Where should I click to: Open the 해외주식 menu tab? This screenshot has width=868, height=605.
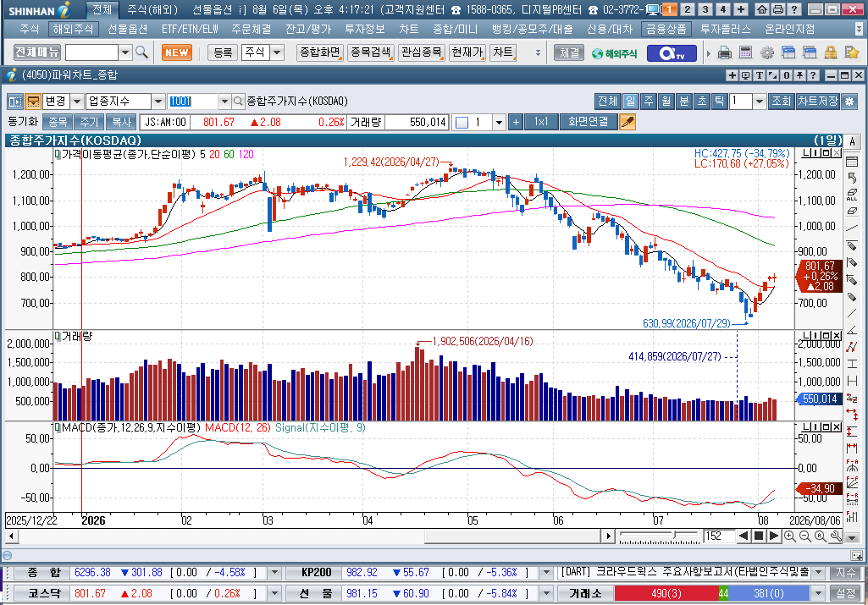click(73, 29)
